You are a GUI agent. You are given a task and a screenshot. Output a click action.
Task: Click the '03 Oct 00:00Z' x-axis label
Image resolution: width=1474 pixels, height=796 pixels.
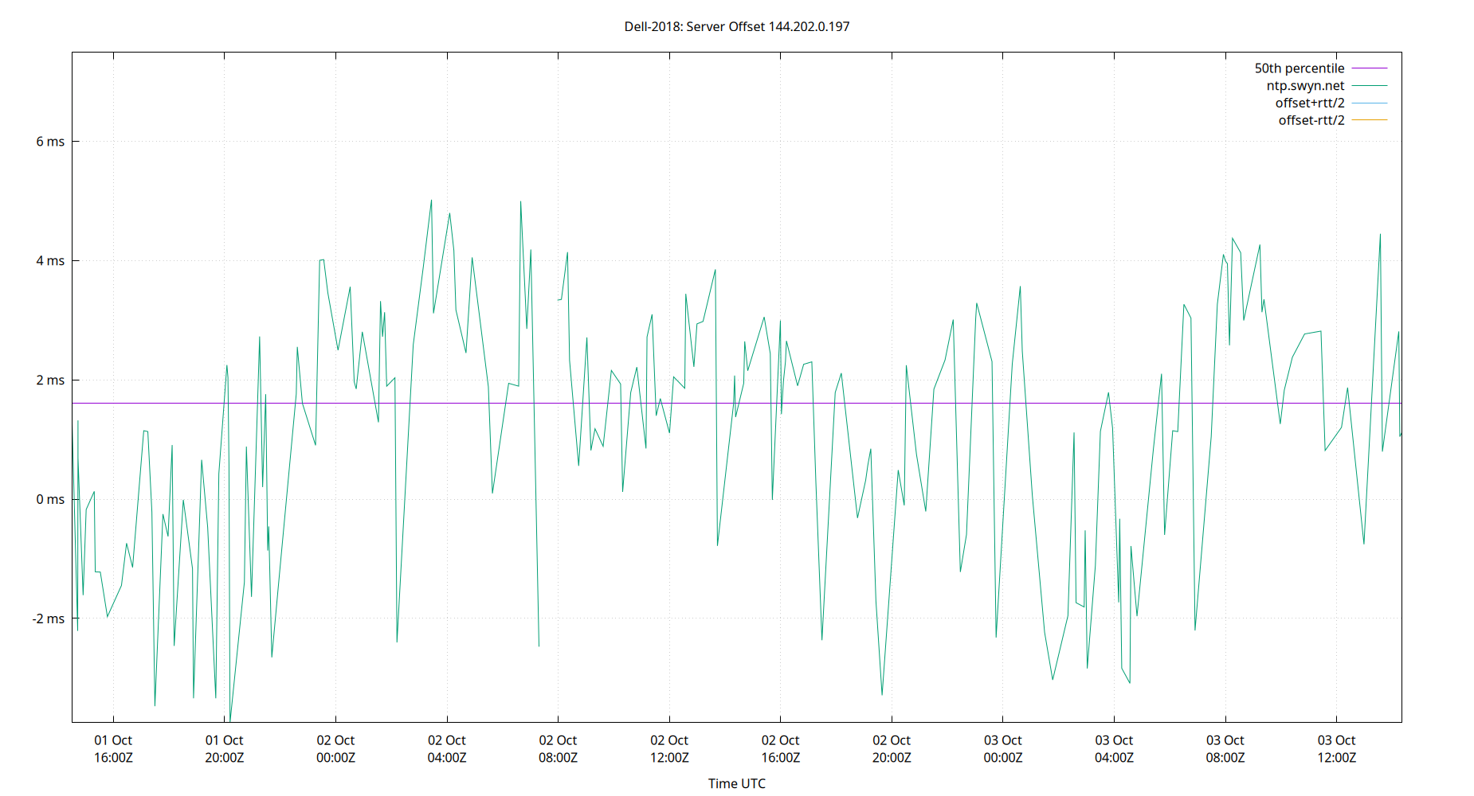pyautogui.click(x=1003, y=749)
